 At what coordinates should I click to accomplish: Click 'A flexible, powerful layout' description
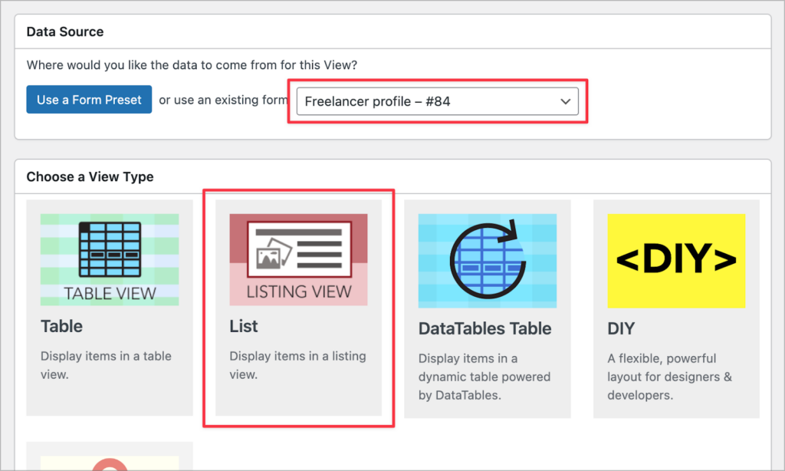(670, 377)
